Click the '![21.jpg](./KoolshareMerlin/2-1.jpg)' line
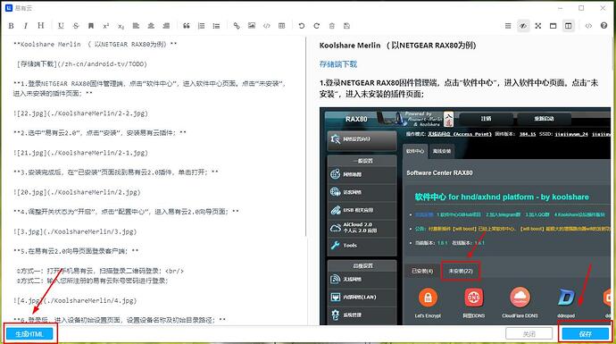The height and width of the screenshot is (344, 616). point(80,153)
